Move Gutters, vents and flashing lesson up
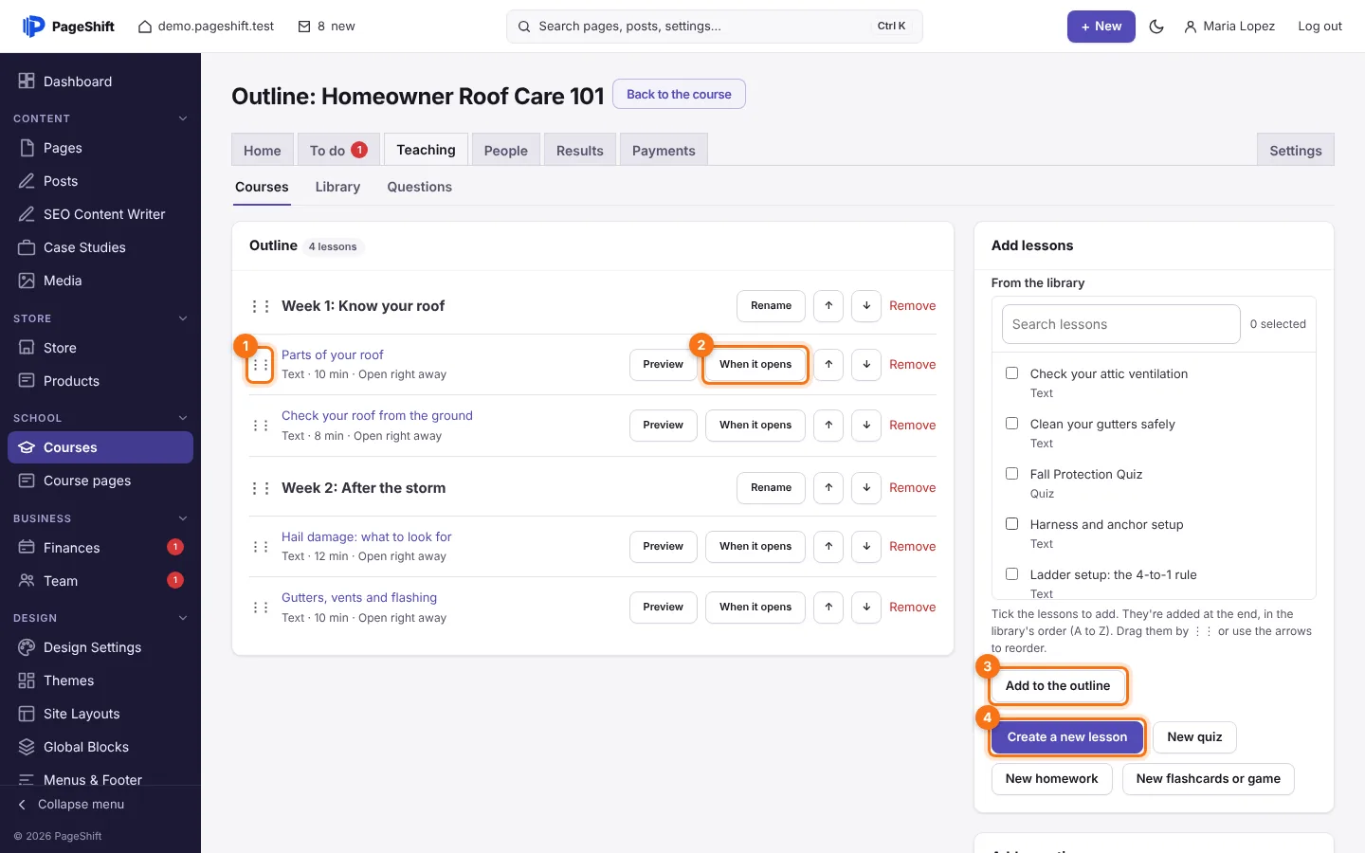Viewport: 1365px width, 853px height. [x=828, y=608]
